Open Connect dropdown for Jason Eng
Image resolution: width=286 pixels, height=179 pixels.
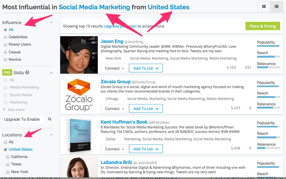[x=114, y=68]
